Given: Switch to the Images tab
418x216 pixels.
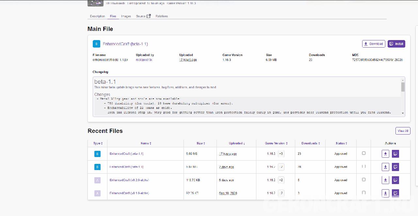Looking at the screenshot, I should pyautogui.click(x=126, y=16).
